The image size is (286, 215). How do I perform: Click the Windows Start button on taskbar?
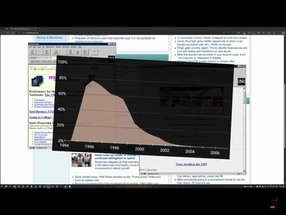point(2,186)
